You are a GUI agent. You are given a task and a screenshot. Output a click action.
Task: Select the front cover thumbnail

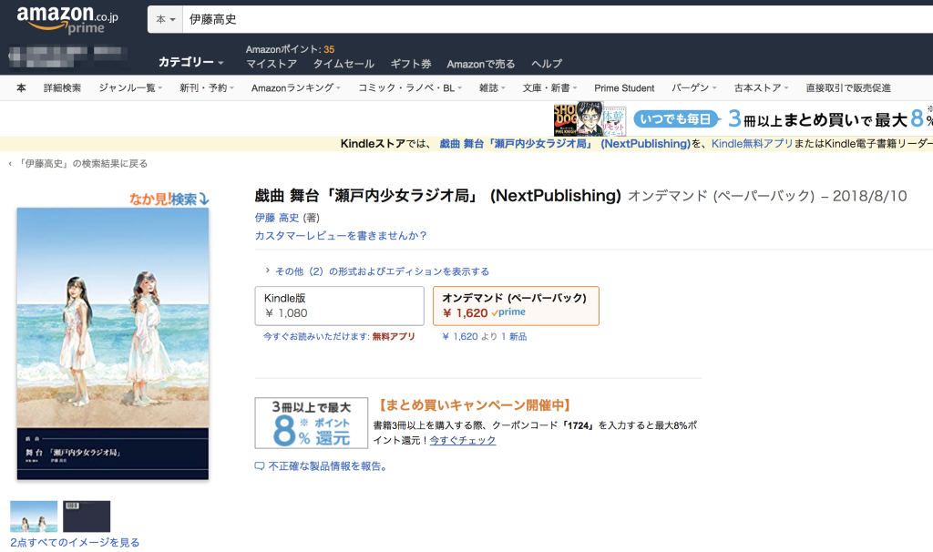(x=34, y=516)
